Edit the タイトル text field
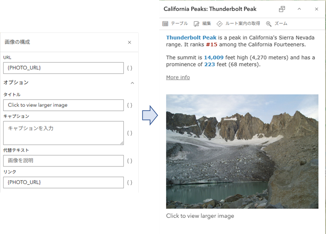326x234 pixels. (63, 105)
